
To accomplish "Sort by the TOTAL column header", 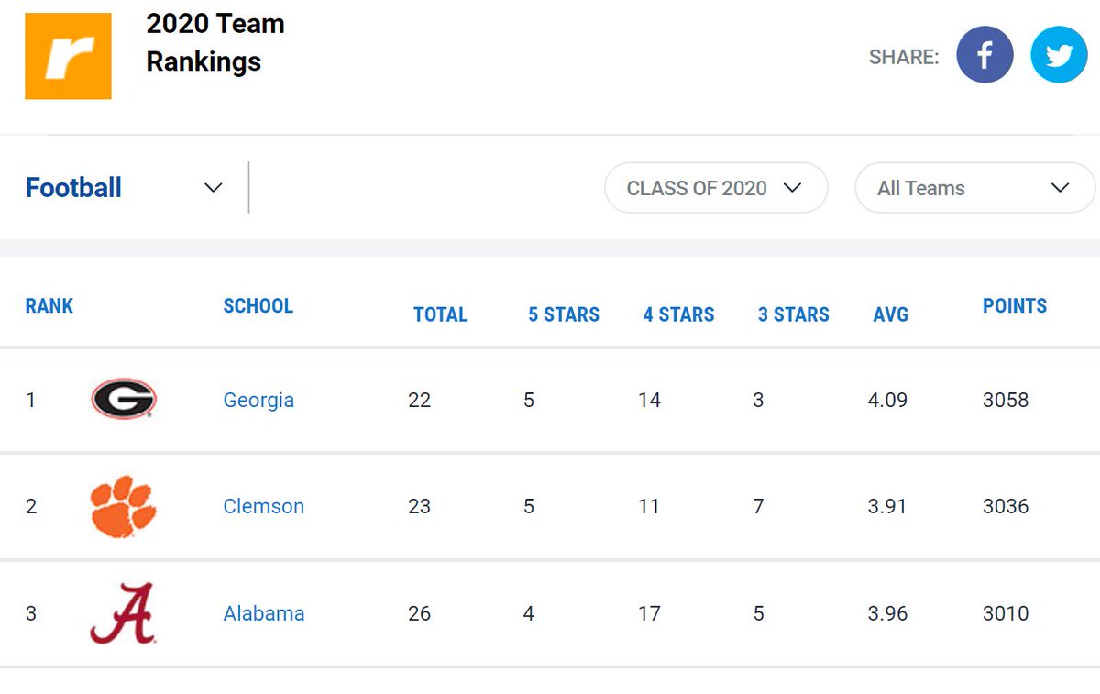I will (x=440, y=315).
